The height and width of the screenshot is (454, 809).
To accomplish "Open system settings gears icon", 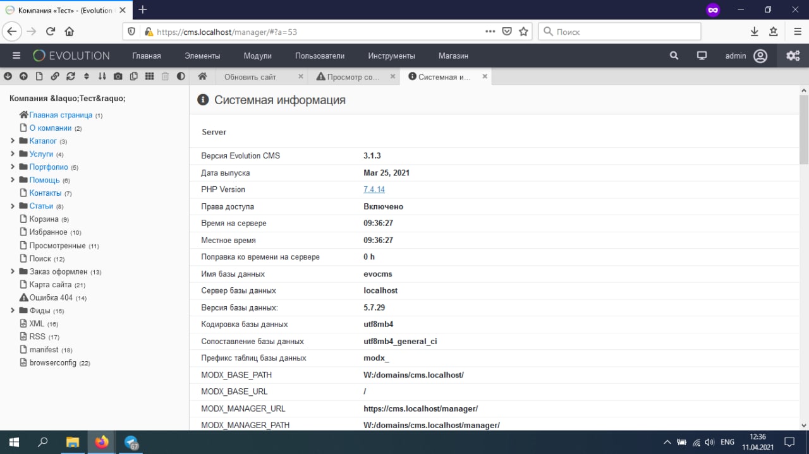I will [793, 56].
